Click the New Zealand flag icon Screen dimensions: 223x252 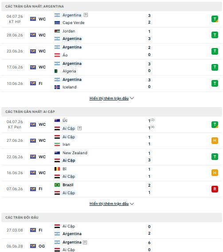(57, 153)
